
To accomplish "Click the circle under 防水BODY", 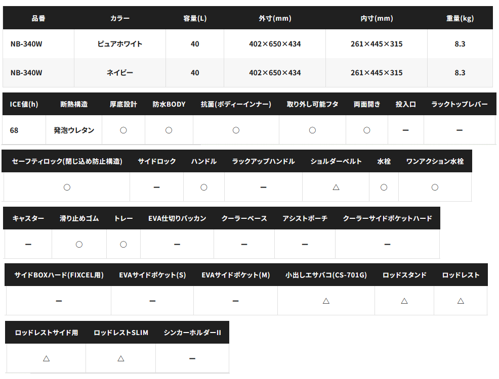I will [x=169, y=130].
